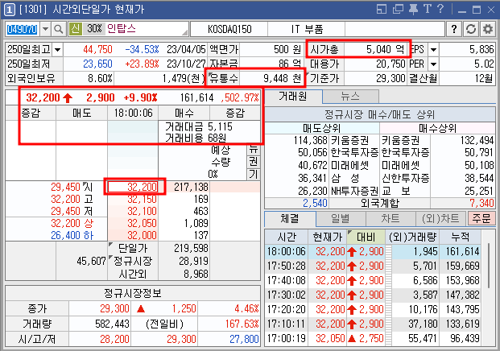The height and width of the screenshot is (351, 500).
Task: Click the 종가 value 29,300
Action: click(114, 308)
